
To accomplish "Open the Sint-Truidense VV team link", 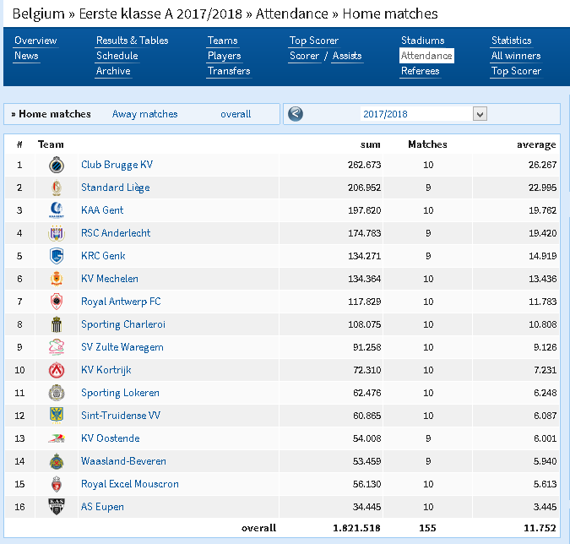I will tap(120, 416).
